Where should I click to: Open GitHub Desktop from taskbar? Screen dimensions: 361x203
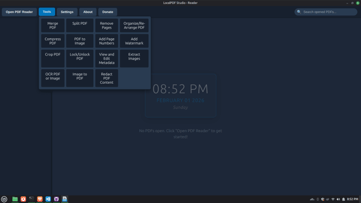[x=56, y=199]
